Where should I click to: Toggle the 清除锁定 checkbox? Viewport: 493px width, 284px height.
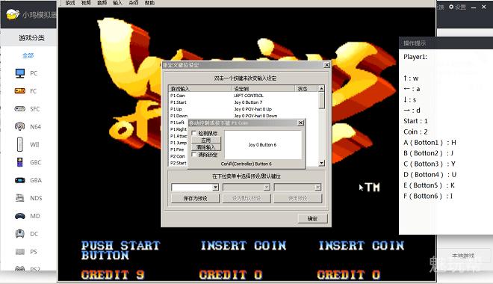point(194,155)
